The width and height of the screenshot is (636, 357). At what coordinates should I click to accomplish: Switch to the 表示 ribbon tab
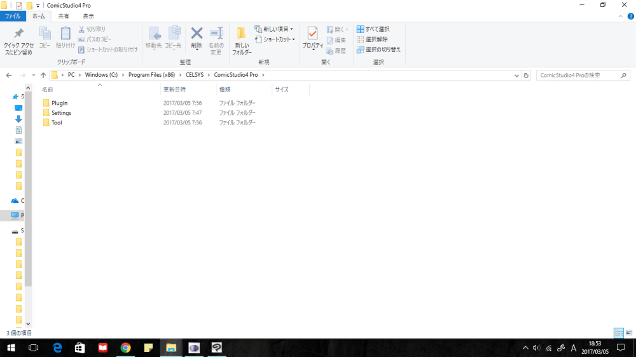(88, 17)
